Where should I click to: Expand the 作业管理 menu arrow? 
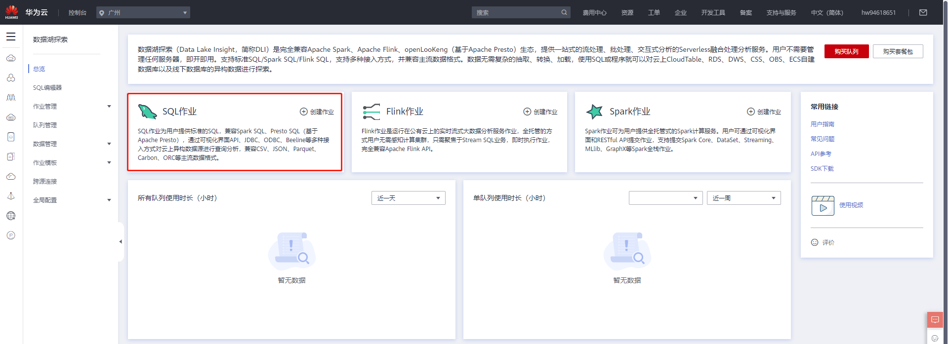tap(109, 106)
